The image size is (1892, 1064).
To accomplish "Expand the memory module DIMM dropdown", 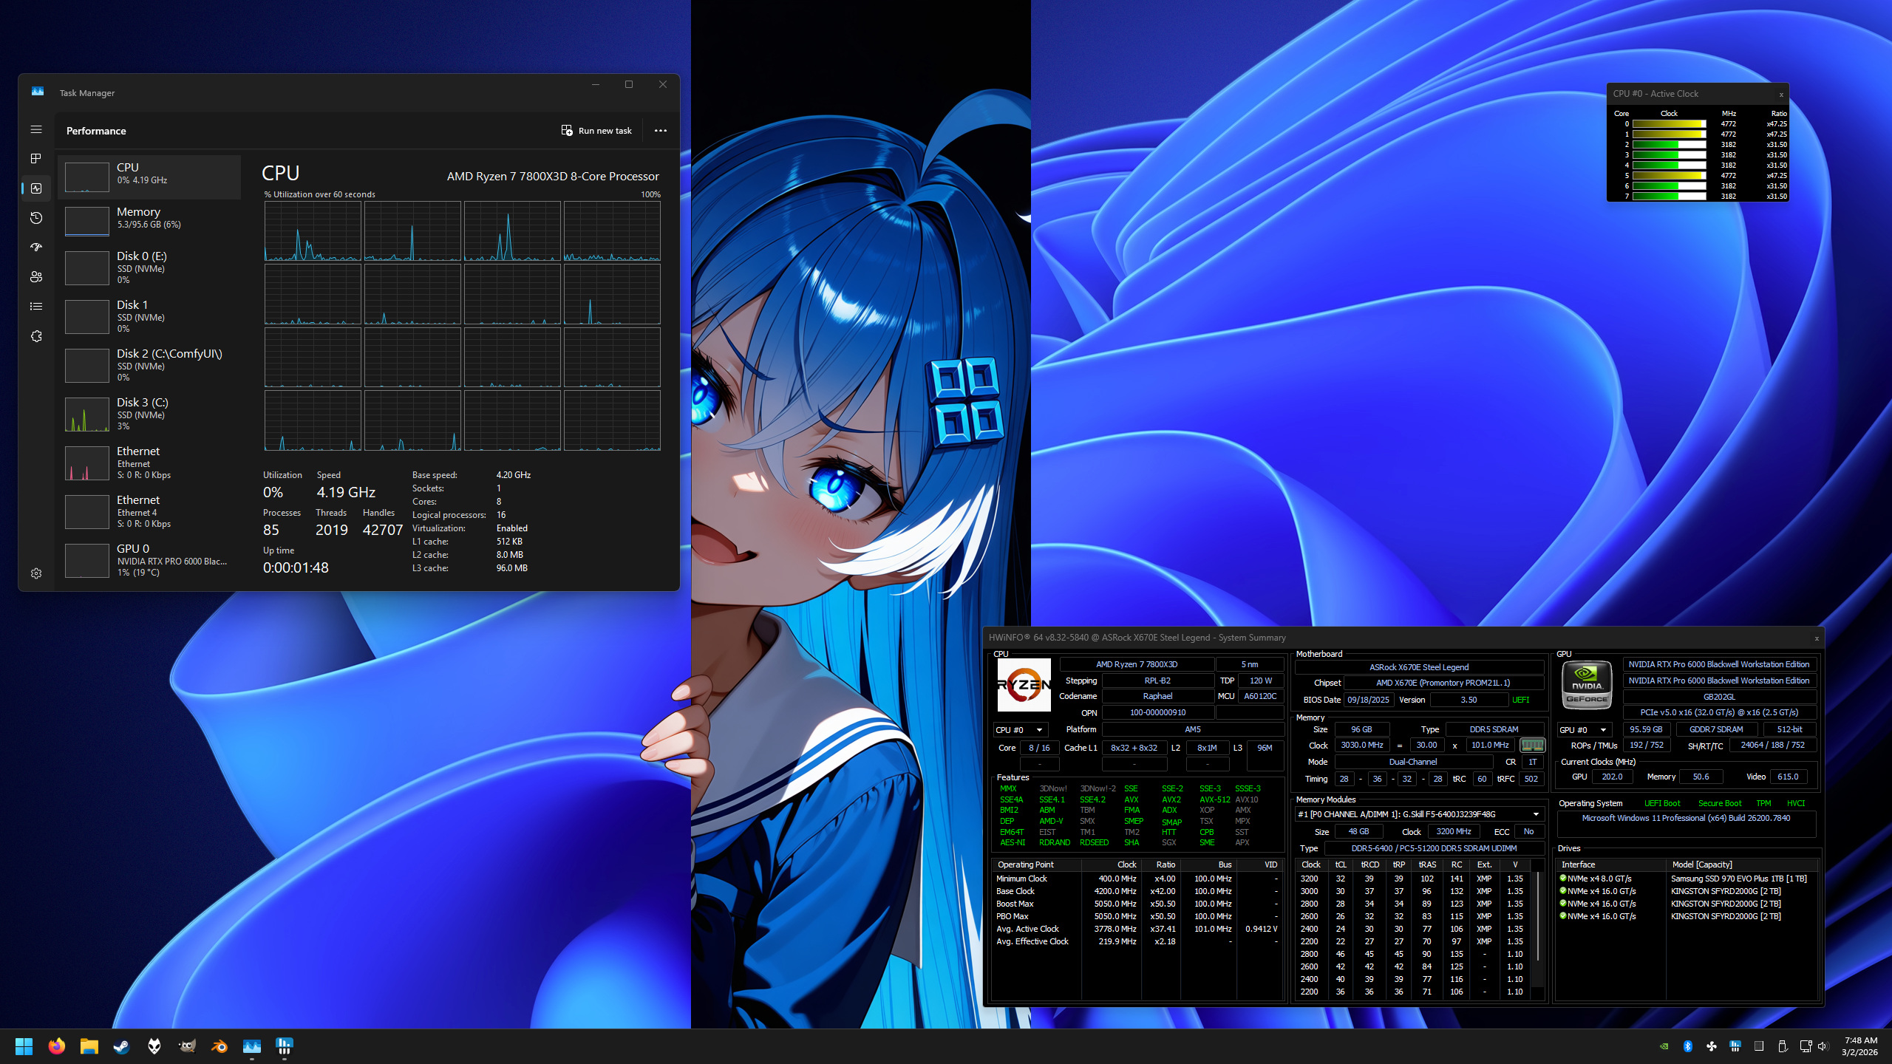I will (1536, 814).
